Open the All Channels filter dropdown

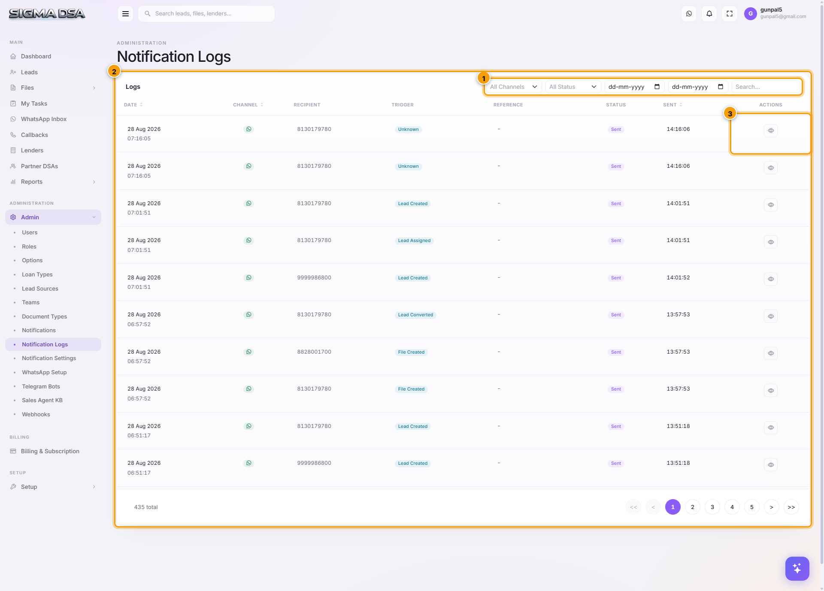pos(514,87)
